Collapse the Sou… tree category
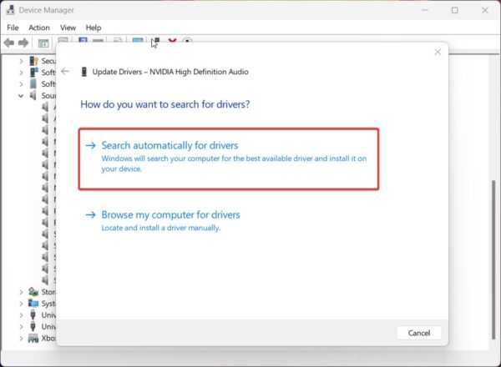The image size is (501, 367). [x=21, y=95]
